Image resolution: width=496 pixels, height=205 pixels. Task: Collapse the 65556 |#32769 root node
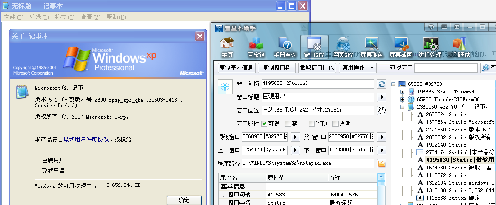click(x=394, y=84)
